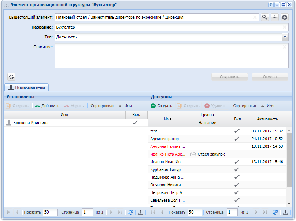Toggle enabled checkmark for test user
The width and height of the screenshot is (296, 221).
237,131
